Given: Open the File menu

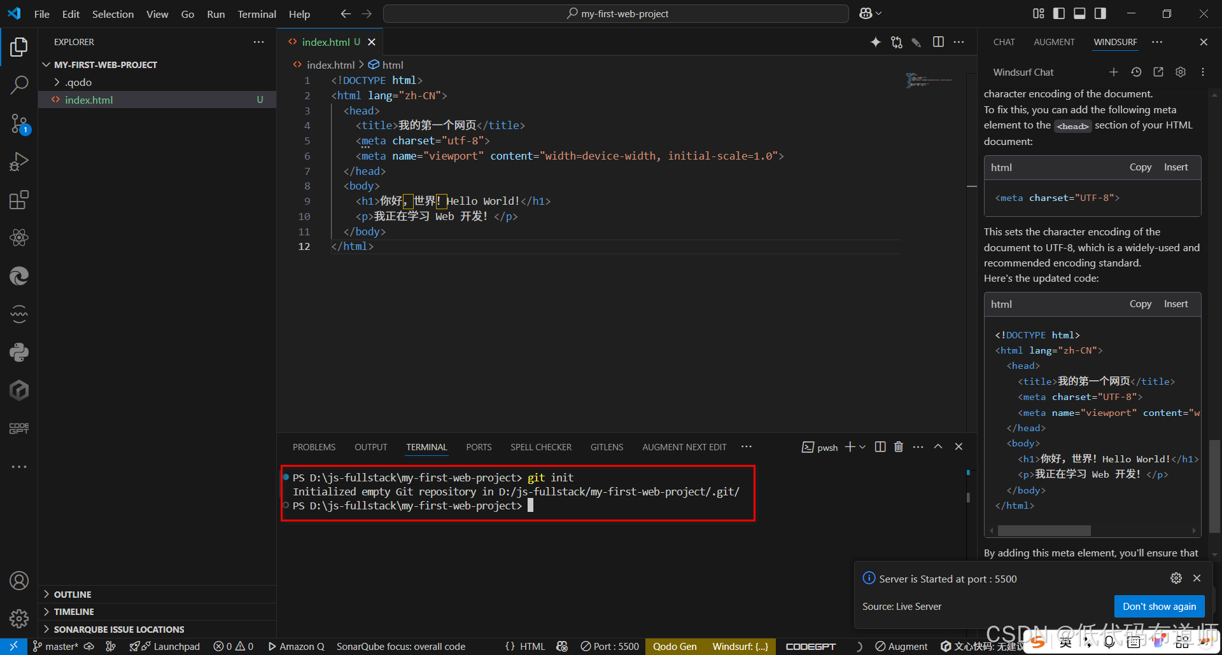Looking at the screenshot, I should [42, 14].
